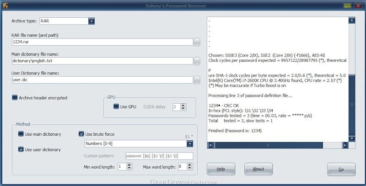This screenshot has width=366, height=186.
Task: Click the log horizontal scrollbar thumb
Action: coord(269,145)
